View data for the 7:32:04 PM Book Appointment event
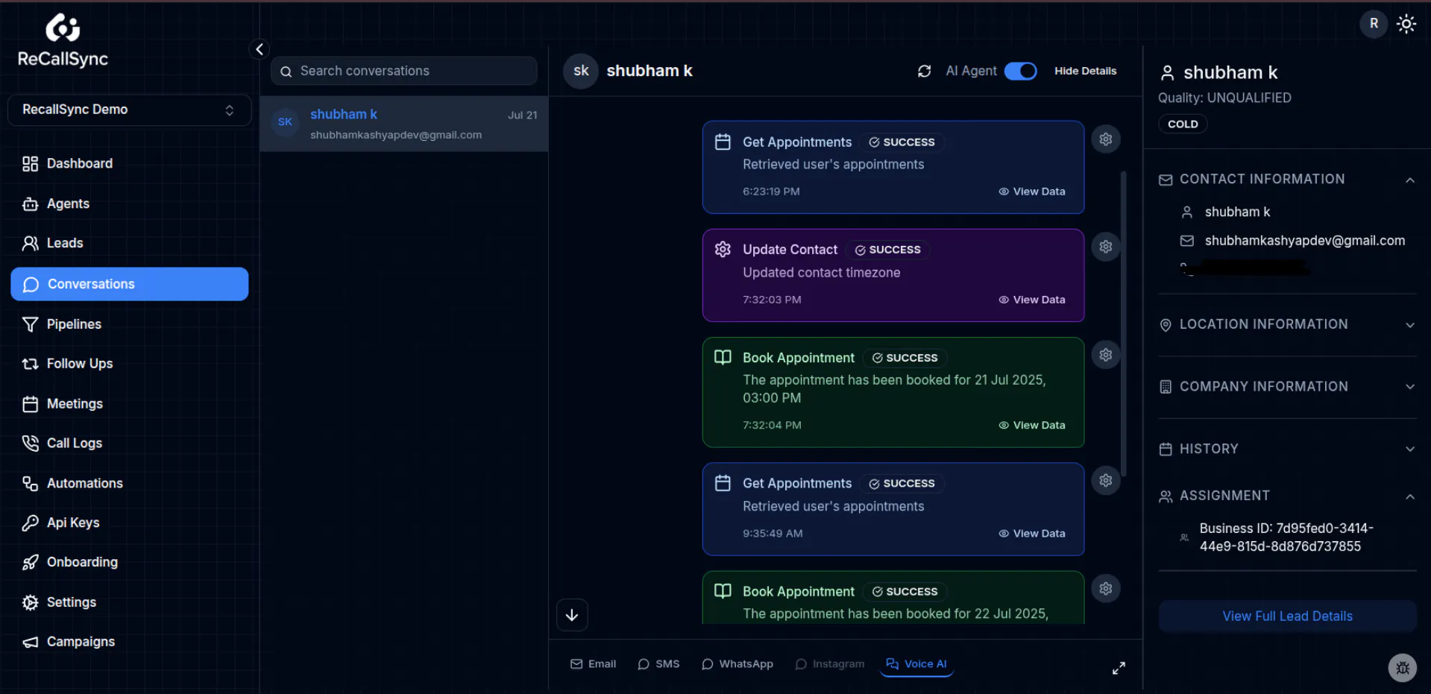Screen dimensions: 1431x694 (1032, 425)
